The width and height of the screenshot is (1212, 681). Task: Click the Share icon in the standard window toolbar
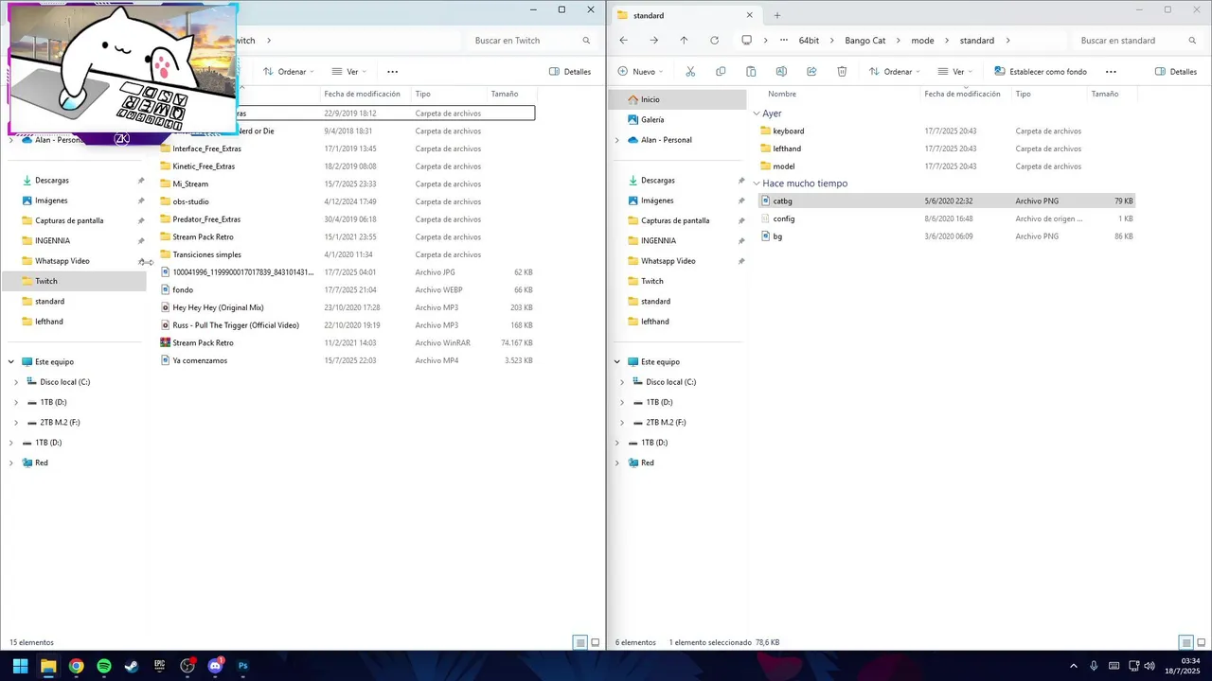click(811, 72)
